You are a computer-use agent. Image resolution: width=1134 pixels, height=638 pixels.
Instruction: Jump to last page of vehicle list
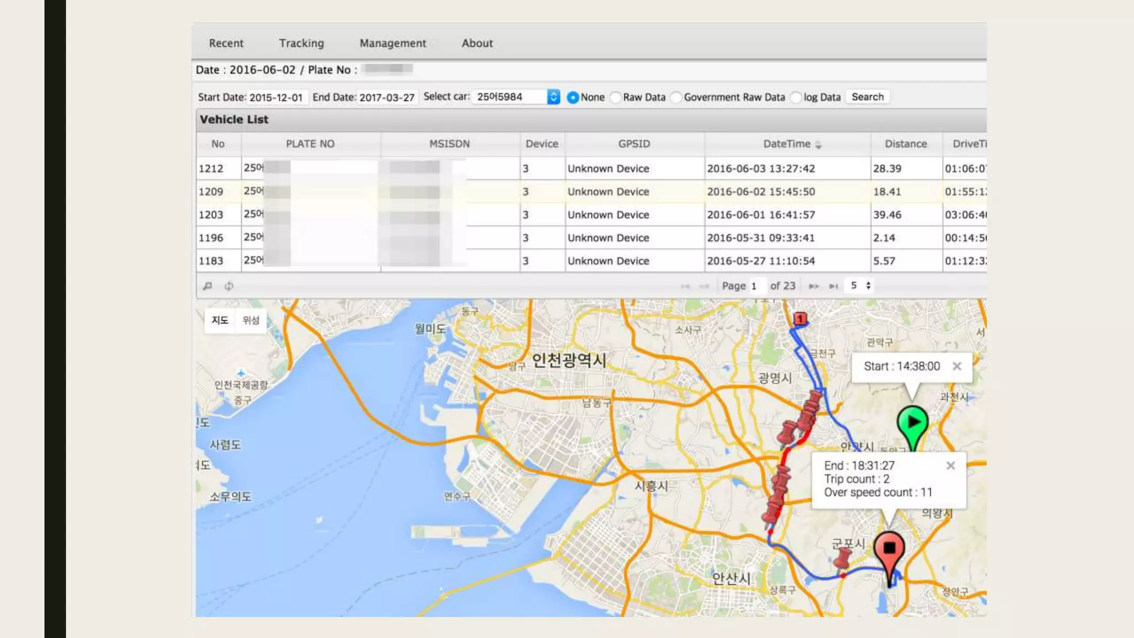(x=833, y=286)
